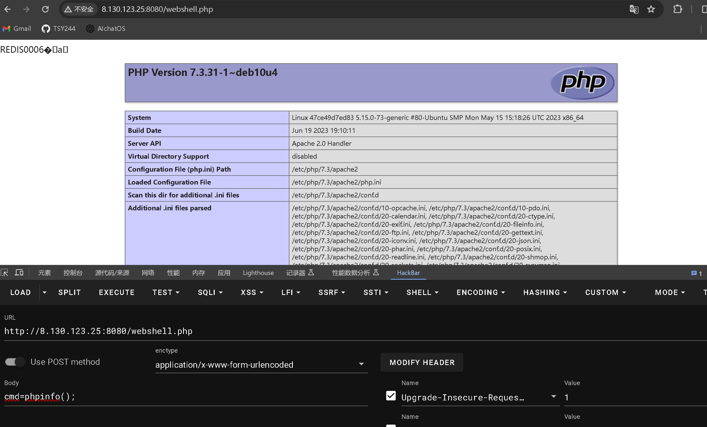
Task: Switch to the 网络 tab
Action: click(x=148, y=273)
